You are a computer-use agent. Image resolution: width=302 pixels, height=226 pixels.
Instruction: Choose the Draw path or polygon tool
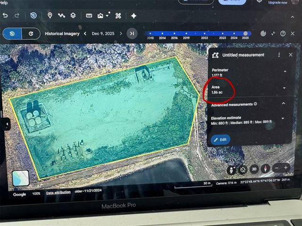[61, 16]
